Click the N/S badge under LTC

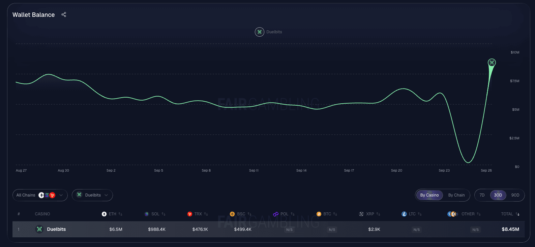click(417, 230)
